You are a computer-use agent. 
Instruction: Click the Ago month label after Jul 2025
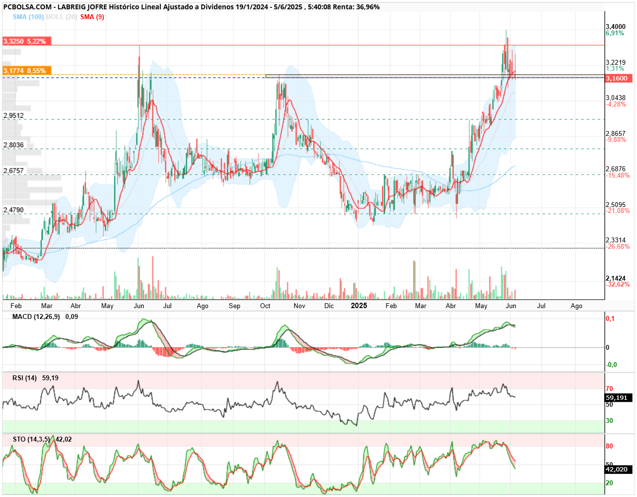click(x=577, y=306)
